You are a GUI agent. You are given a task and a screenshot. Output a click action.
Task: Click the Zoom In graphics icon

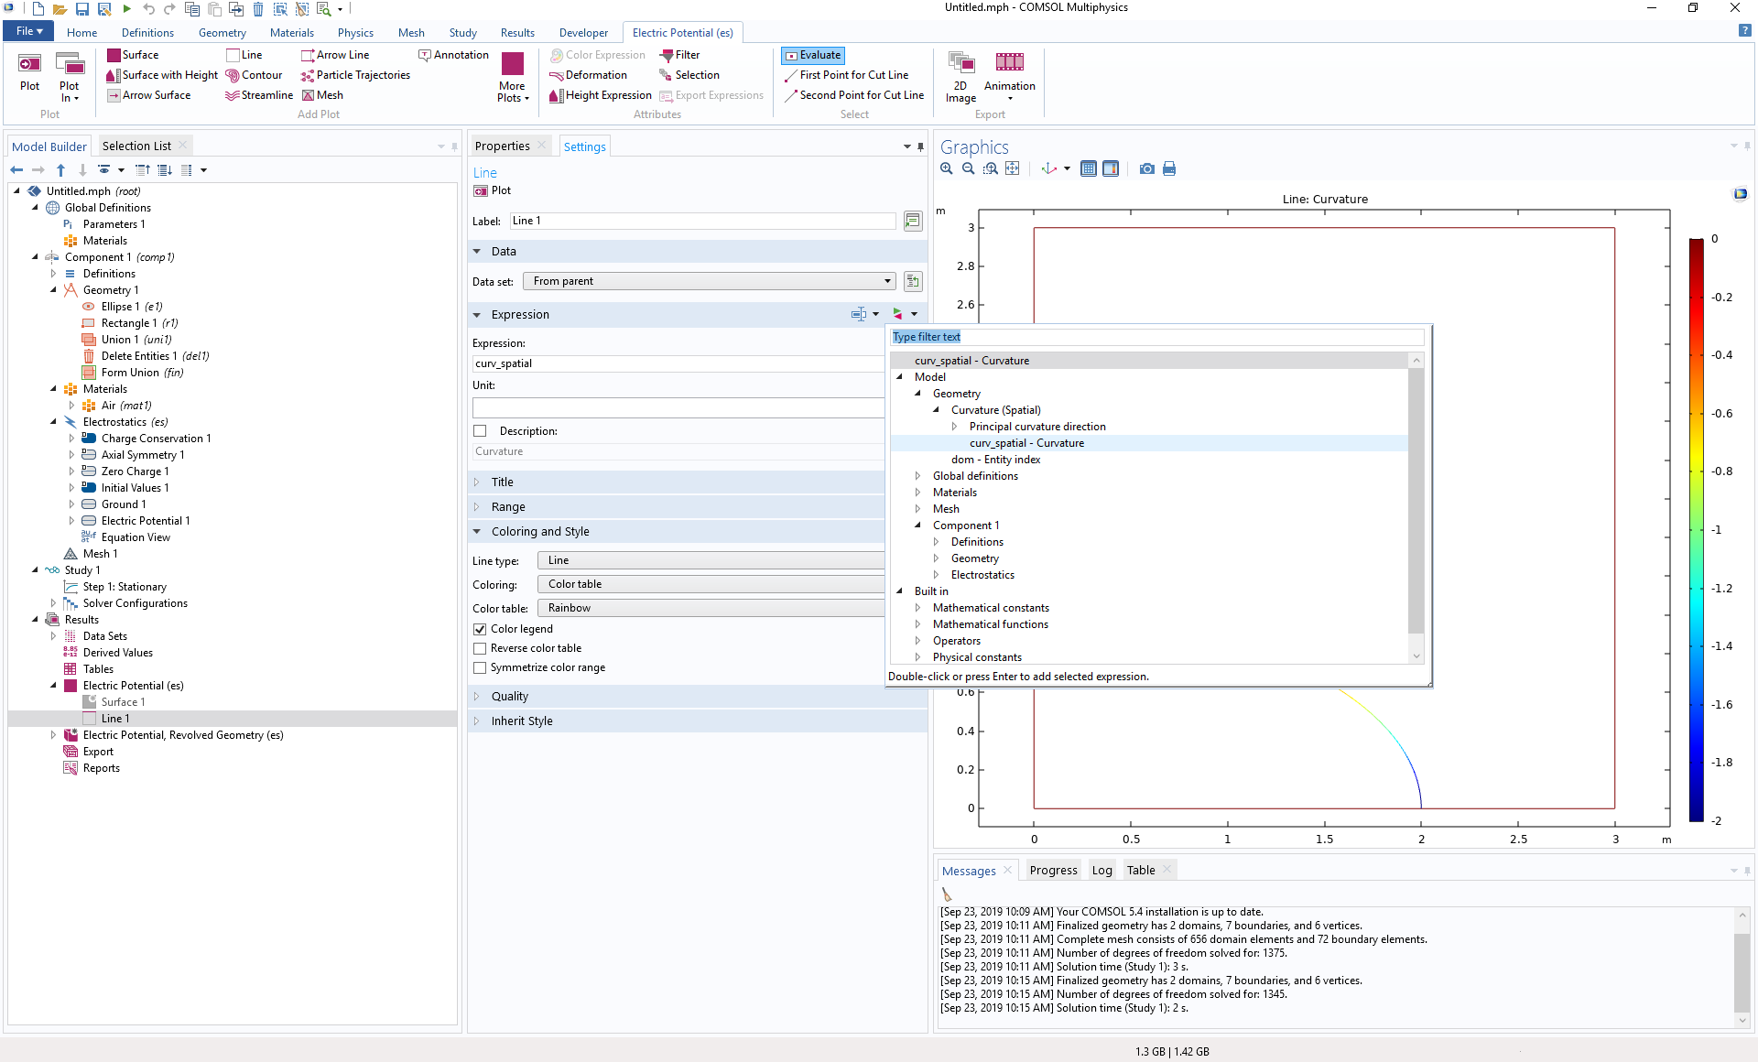point(947,168)
